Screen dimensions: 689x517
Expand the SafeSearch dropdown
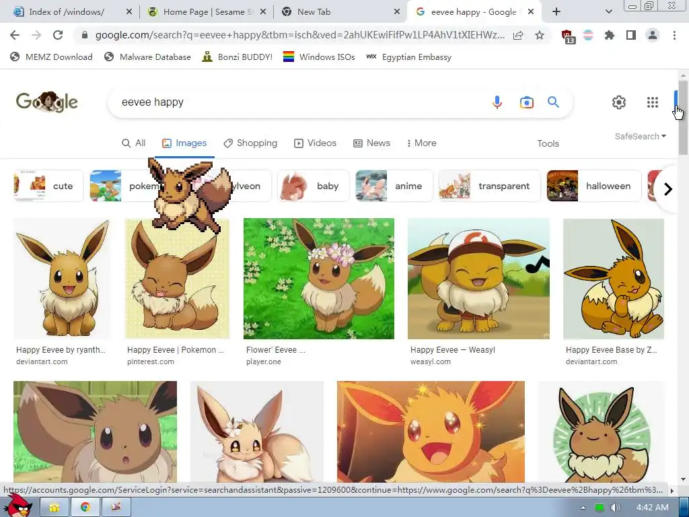[641, 136]
